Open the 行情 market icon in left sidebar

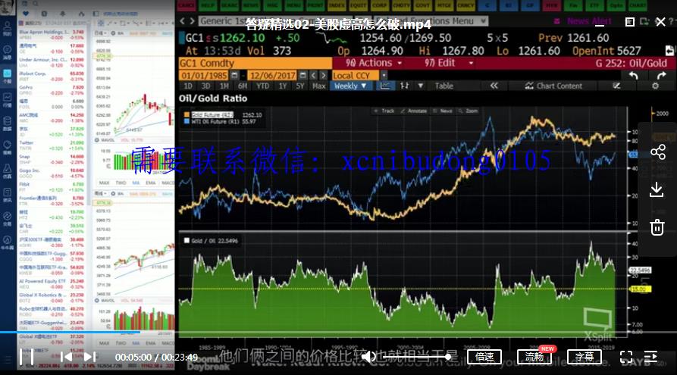(8, 100)
